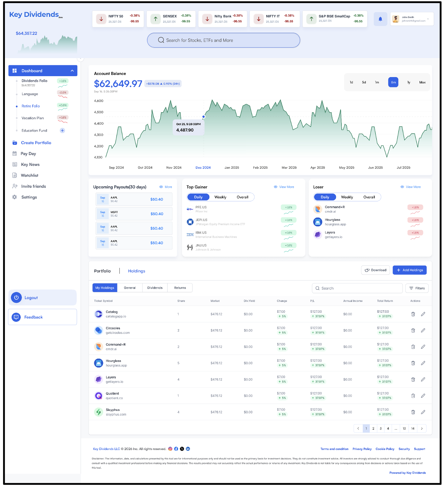Viewport: 444px width, 487px height.
Task: Switch Loser panel to Overall
Action: pos(369,197)
